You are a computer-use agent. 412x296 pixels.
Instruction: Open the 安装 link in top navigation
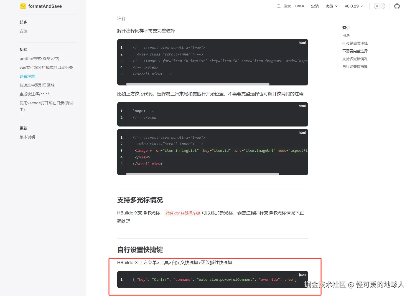[x=315, y=6]
